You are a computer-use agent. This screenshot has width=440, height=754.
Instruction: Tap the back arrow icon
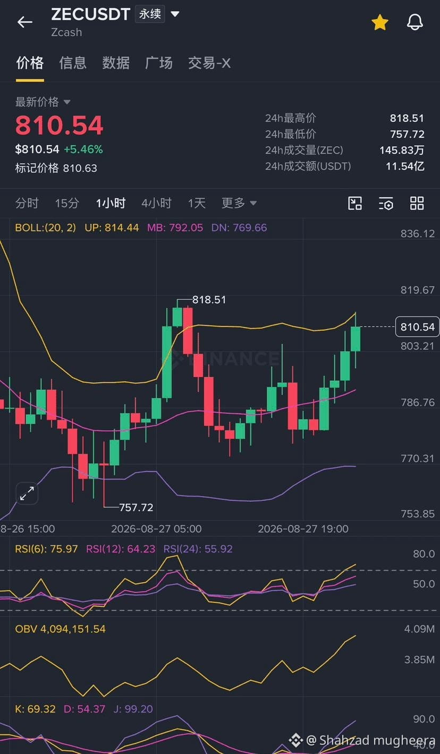pos(24,22)
